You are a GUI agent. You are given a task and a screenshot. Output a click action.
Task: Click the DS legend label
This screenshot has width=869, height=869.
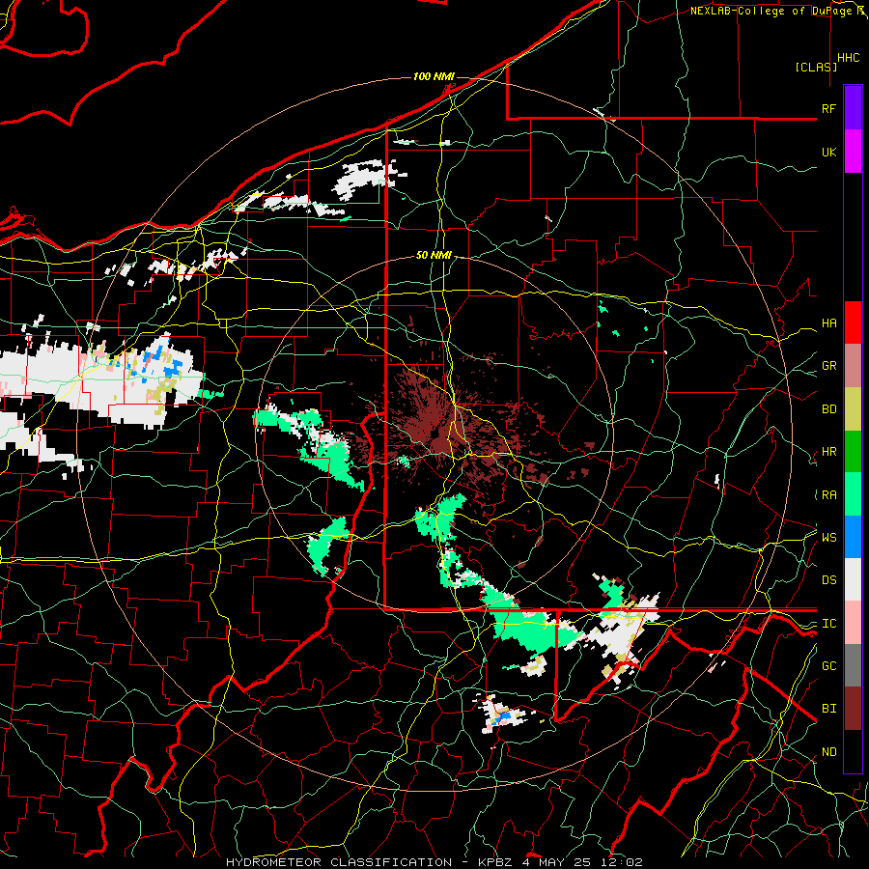828,580
